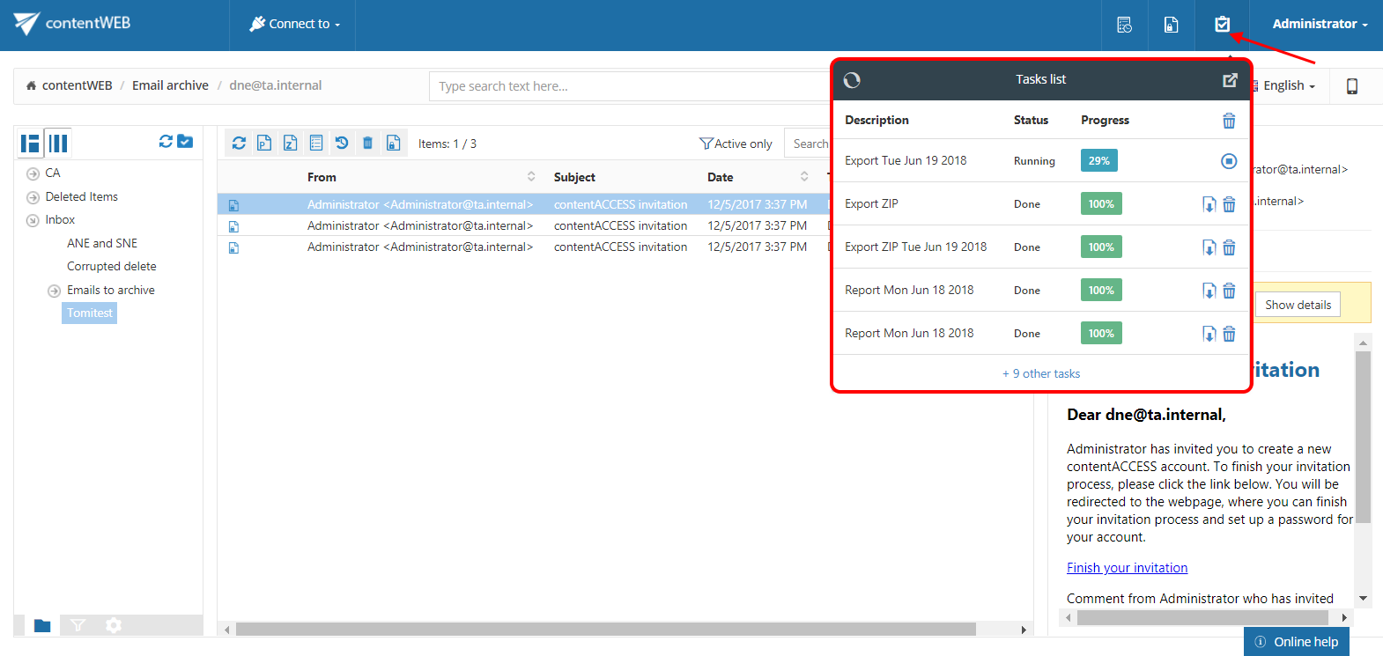Open Tasks list in a new window
This screenshot has width=1383, height=656.
point(1230,80)
